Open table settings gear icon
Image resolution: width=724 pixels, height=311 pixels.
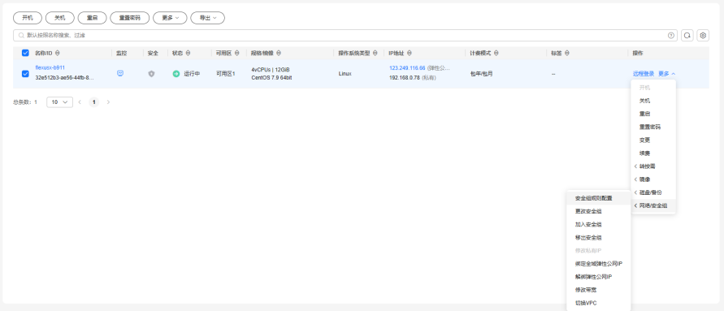[x=703, y=35]
